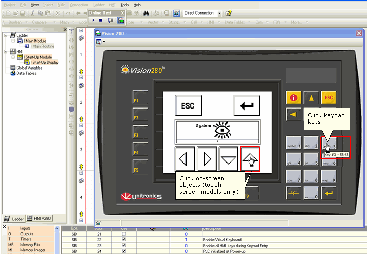The image size is (367, 254).
Task: Click the yellow ESC key on keypad
Action: [x=329, y=97]
